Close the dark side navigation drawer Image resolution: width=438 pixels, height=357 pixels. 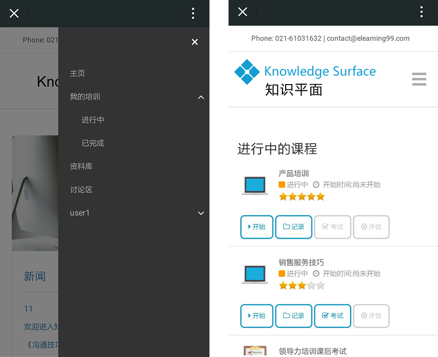point(195,42)
